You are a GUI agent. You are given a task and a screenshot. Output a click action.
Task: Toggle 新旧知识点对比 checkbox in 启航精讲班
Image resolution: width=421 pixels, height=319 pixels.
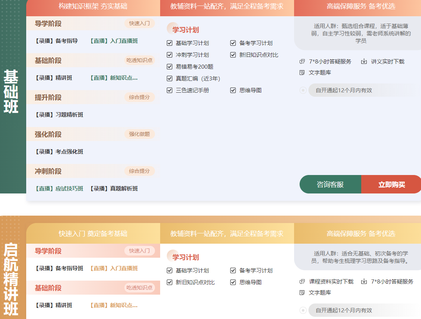169,282
